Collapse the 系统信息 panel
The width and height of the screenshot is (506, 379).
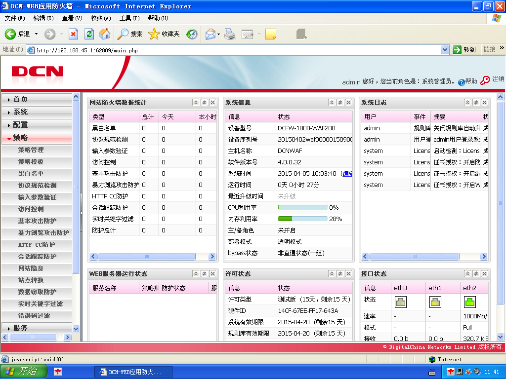(x=332, y=103)
